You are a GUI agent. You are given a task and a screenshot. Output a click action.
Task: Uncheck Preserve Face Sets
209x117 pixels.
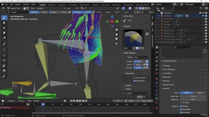click(181, 113)
